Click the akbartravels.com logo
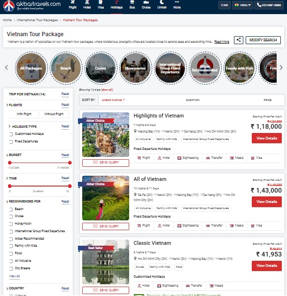 coord(32,6)
